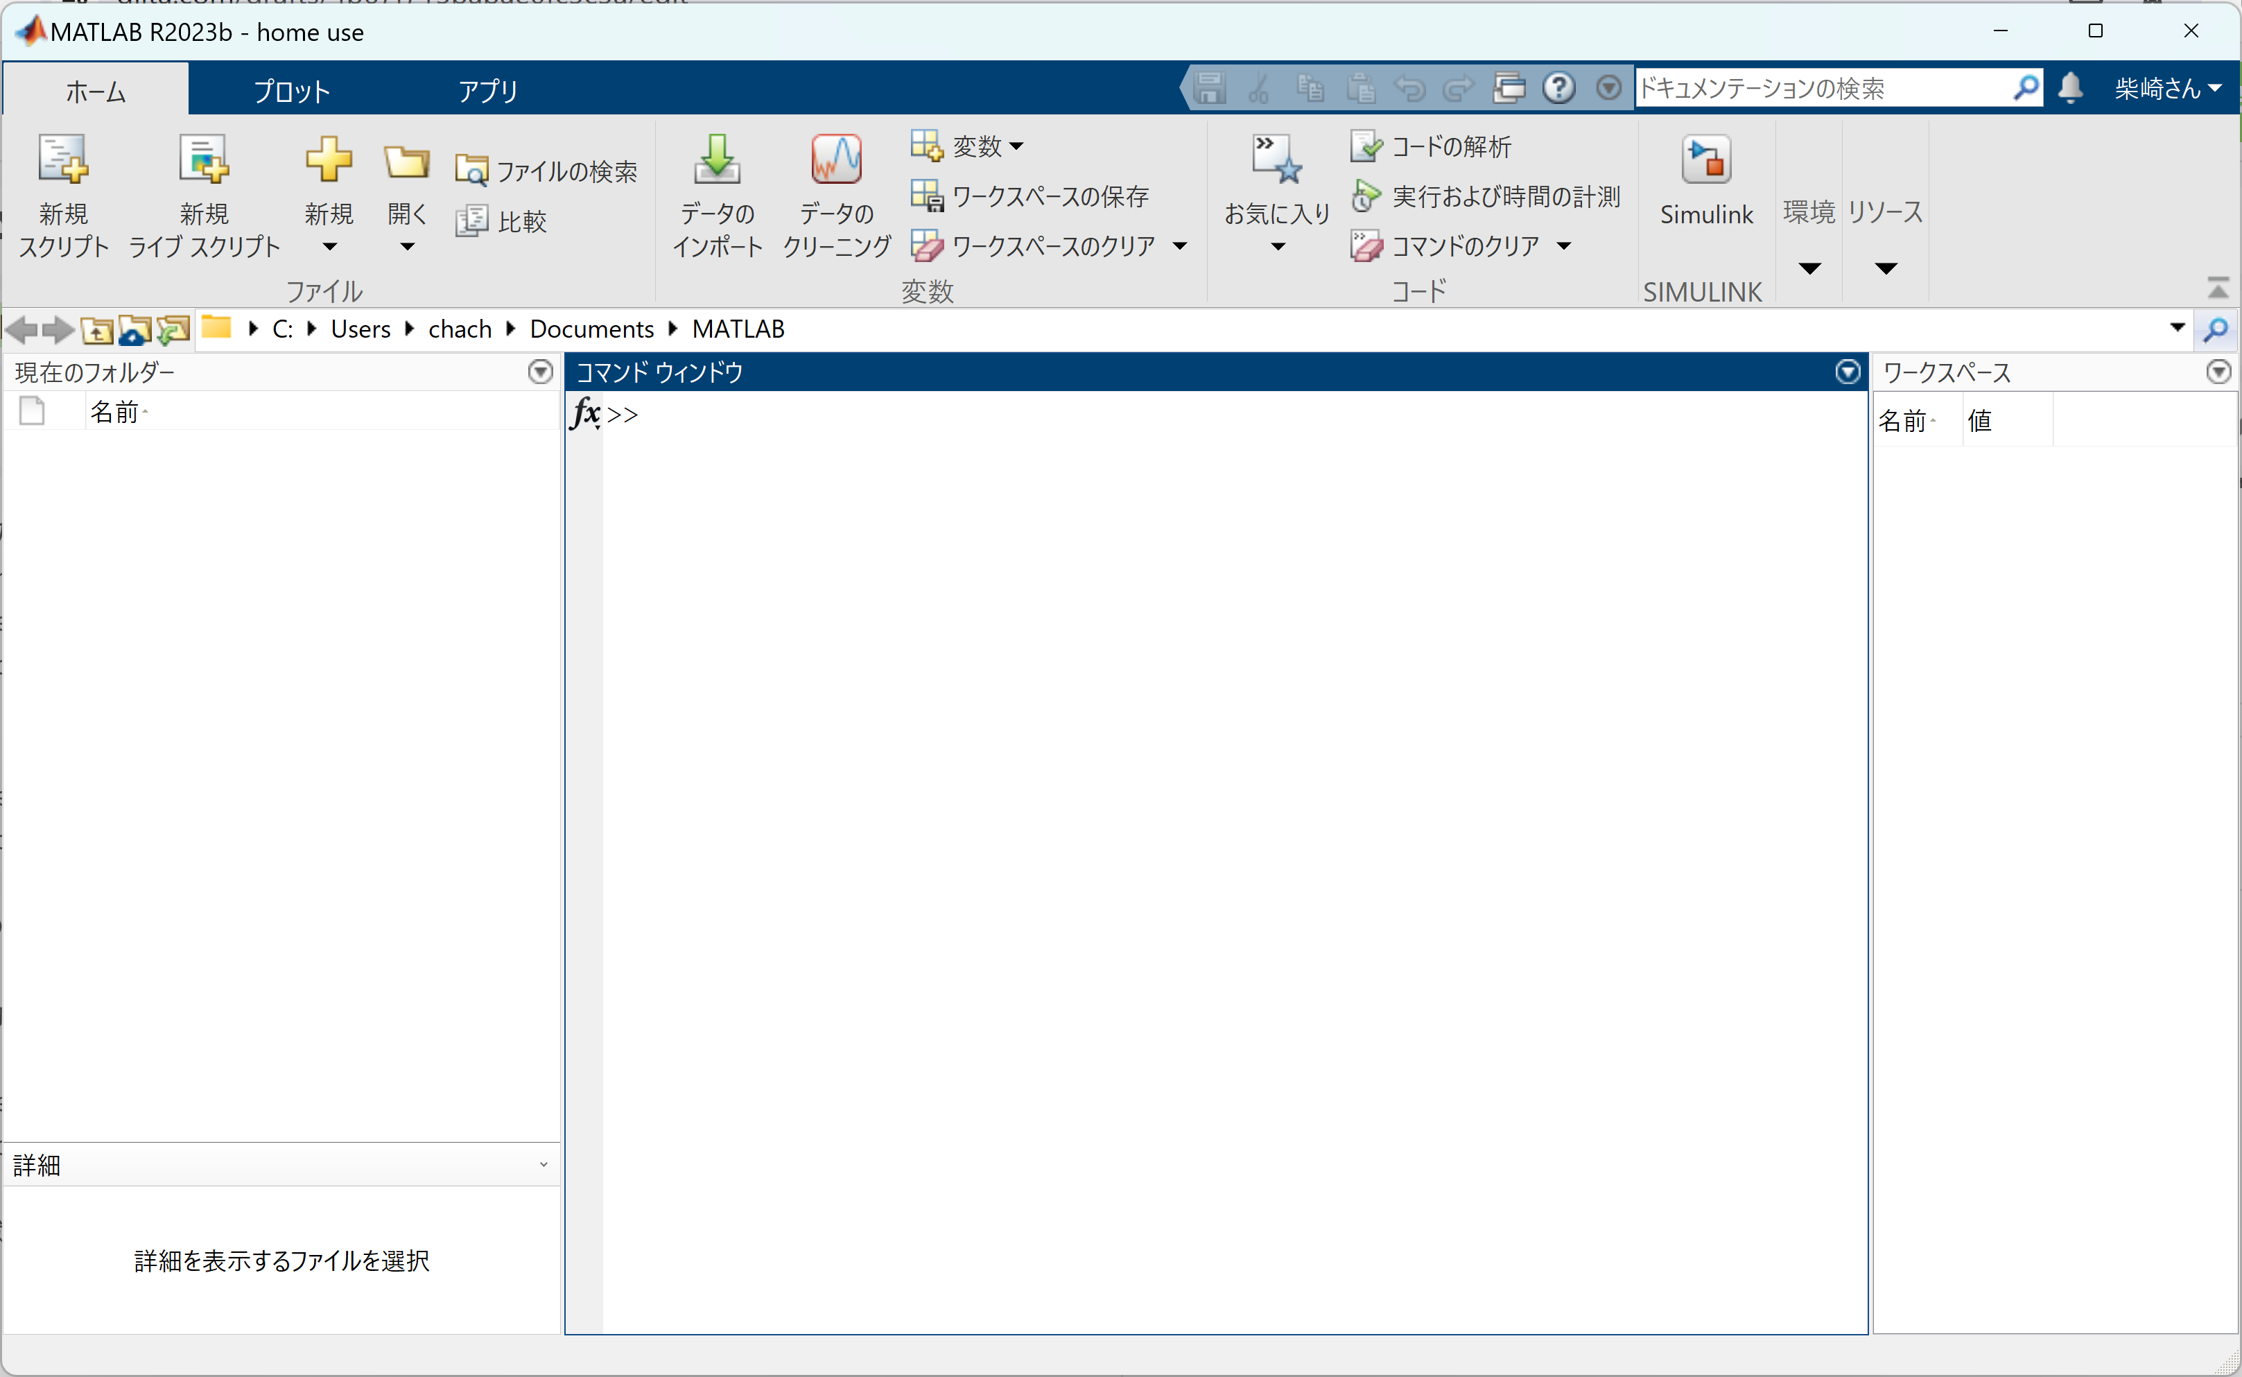Click the undo arrow in quick access toolbar

click(1409, 87)
